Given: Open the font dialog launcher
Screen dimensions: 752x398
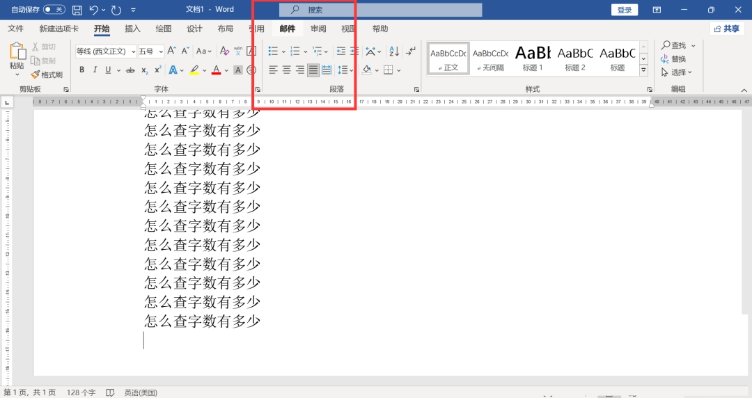Looking at the screenshot, I should point(258,89).
